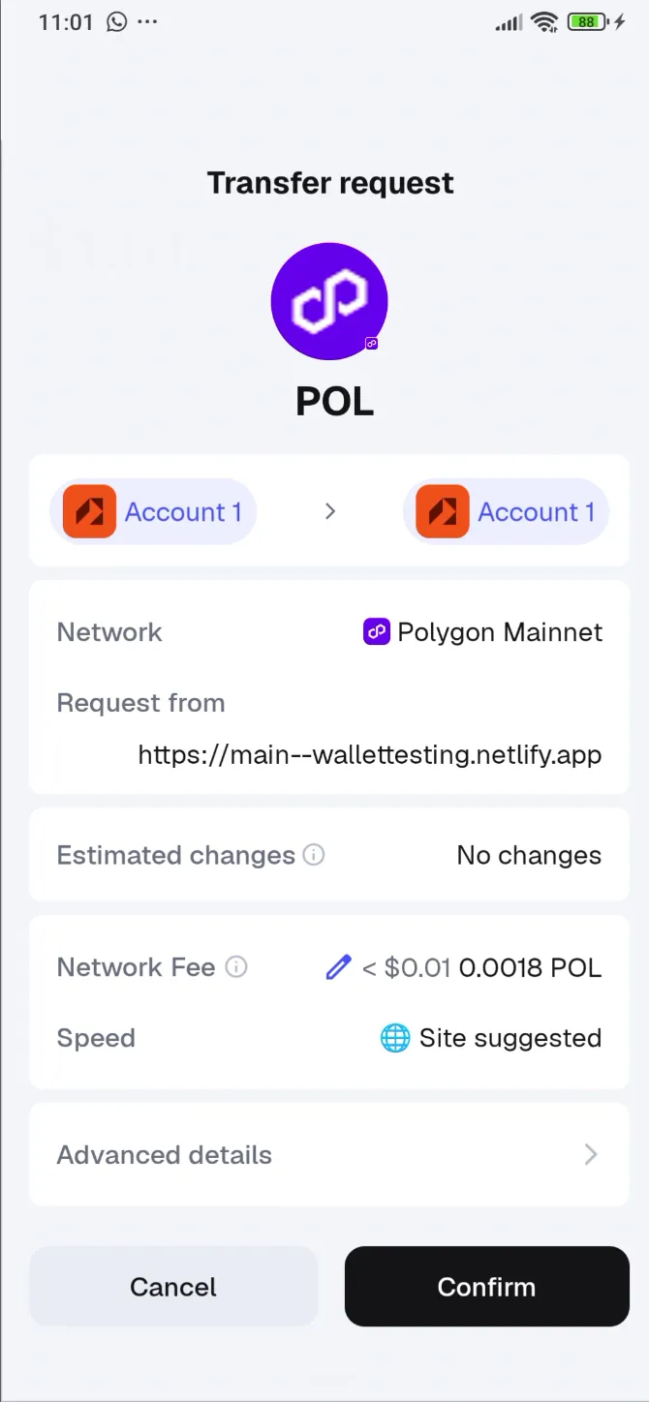The height and width of the screenshot is (1402, 649).
Task: Edit the network fee with the pencil icon
Action: (337, 966)
